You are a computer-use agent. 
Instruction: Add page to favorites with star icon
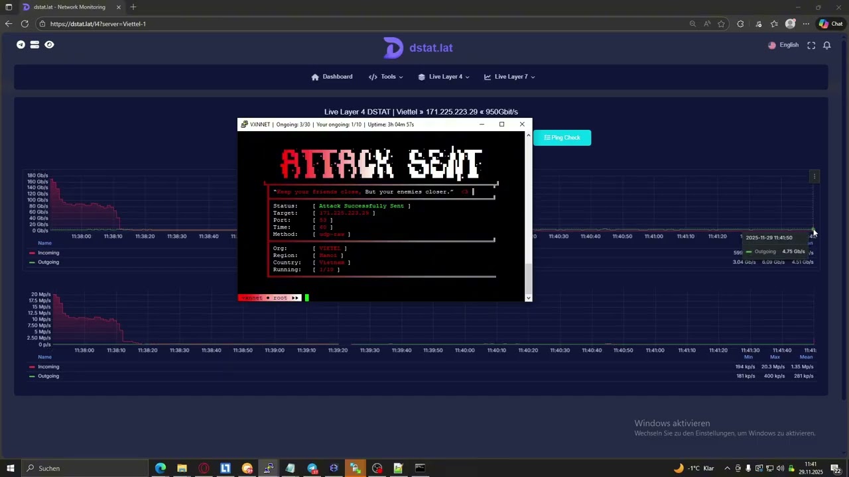722,24
